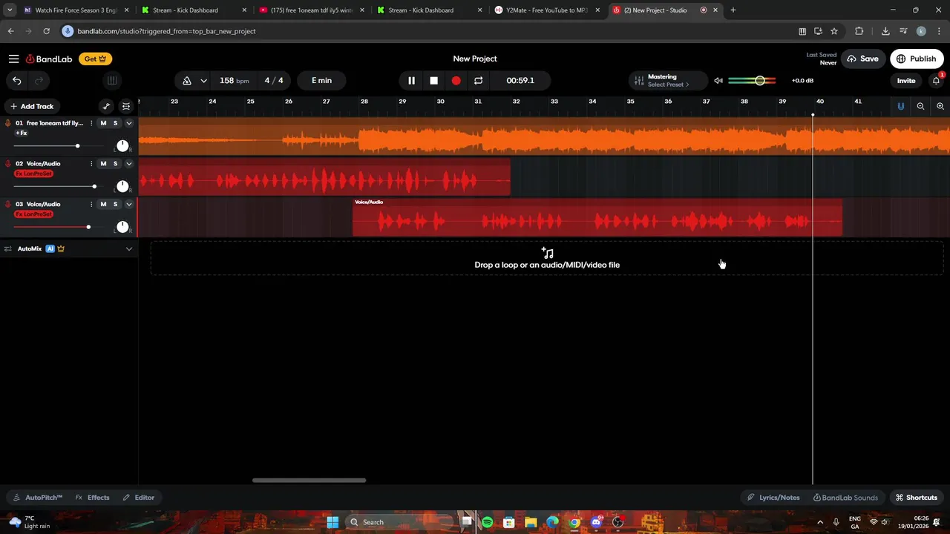This screenshot has width=950, height=534.
Task: Open the BandLab Sounds panel
Action: [x=845, y=498]
